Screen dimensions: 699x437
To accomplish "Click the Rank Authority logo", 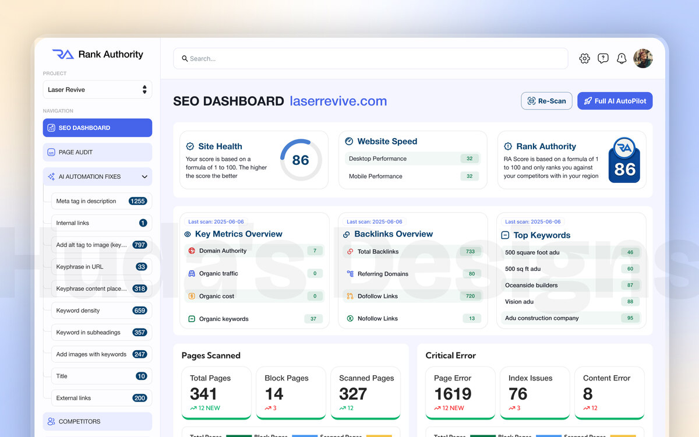I will pyautogui.click(x=97, y=54).
